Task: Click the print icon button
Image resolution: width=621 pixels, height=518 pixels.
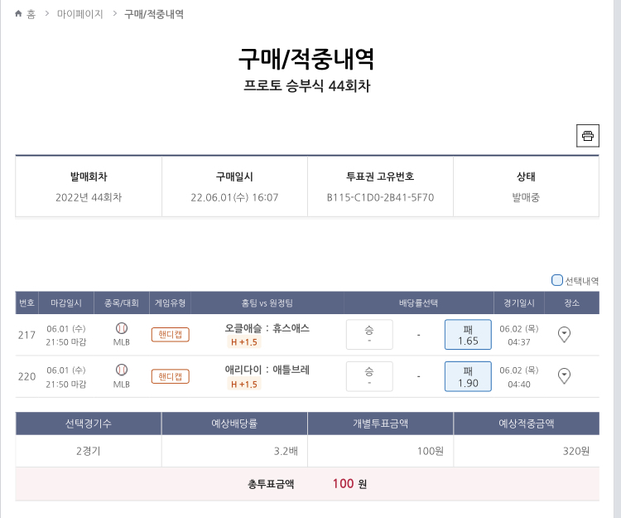Action: coord(587,136)
